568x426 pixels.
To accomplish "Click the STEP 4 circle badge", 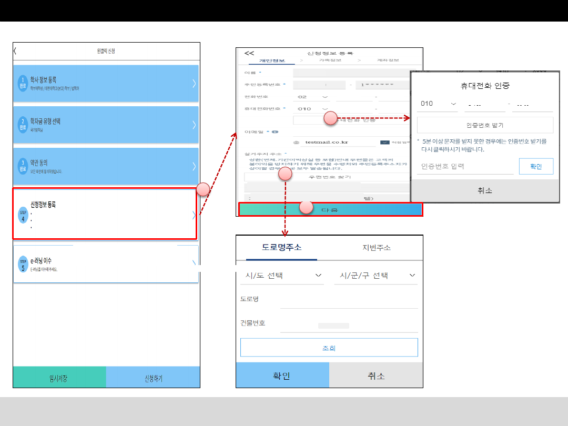I will pyautogui.click(x=23, y=215).
